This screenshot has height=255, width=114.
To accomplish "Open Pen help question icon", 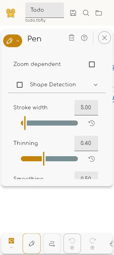I will tap(84, 38).
